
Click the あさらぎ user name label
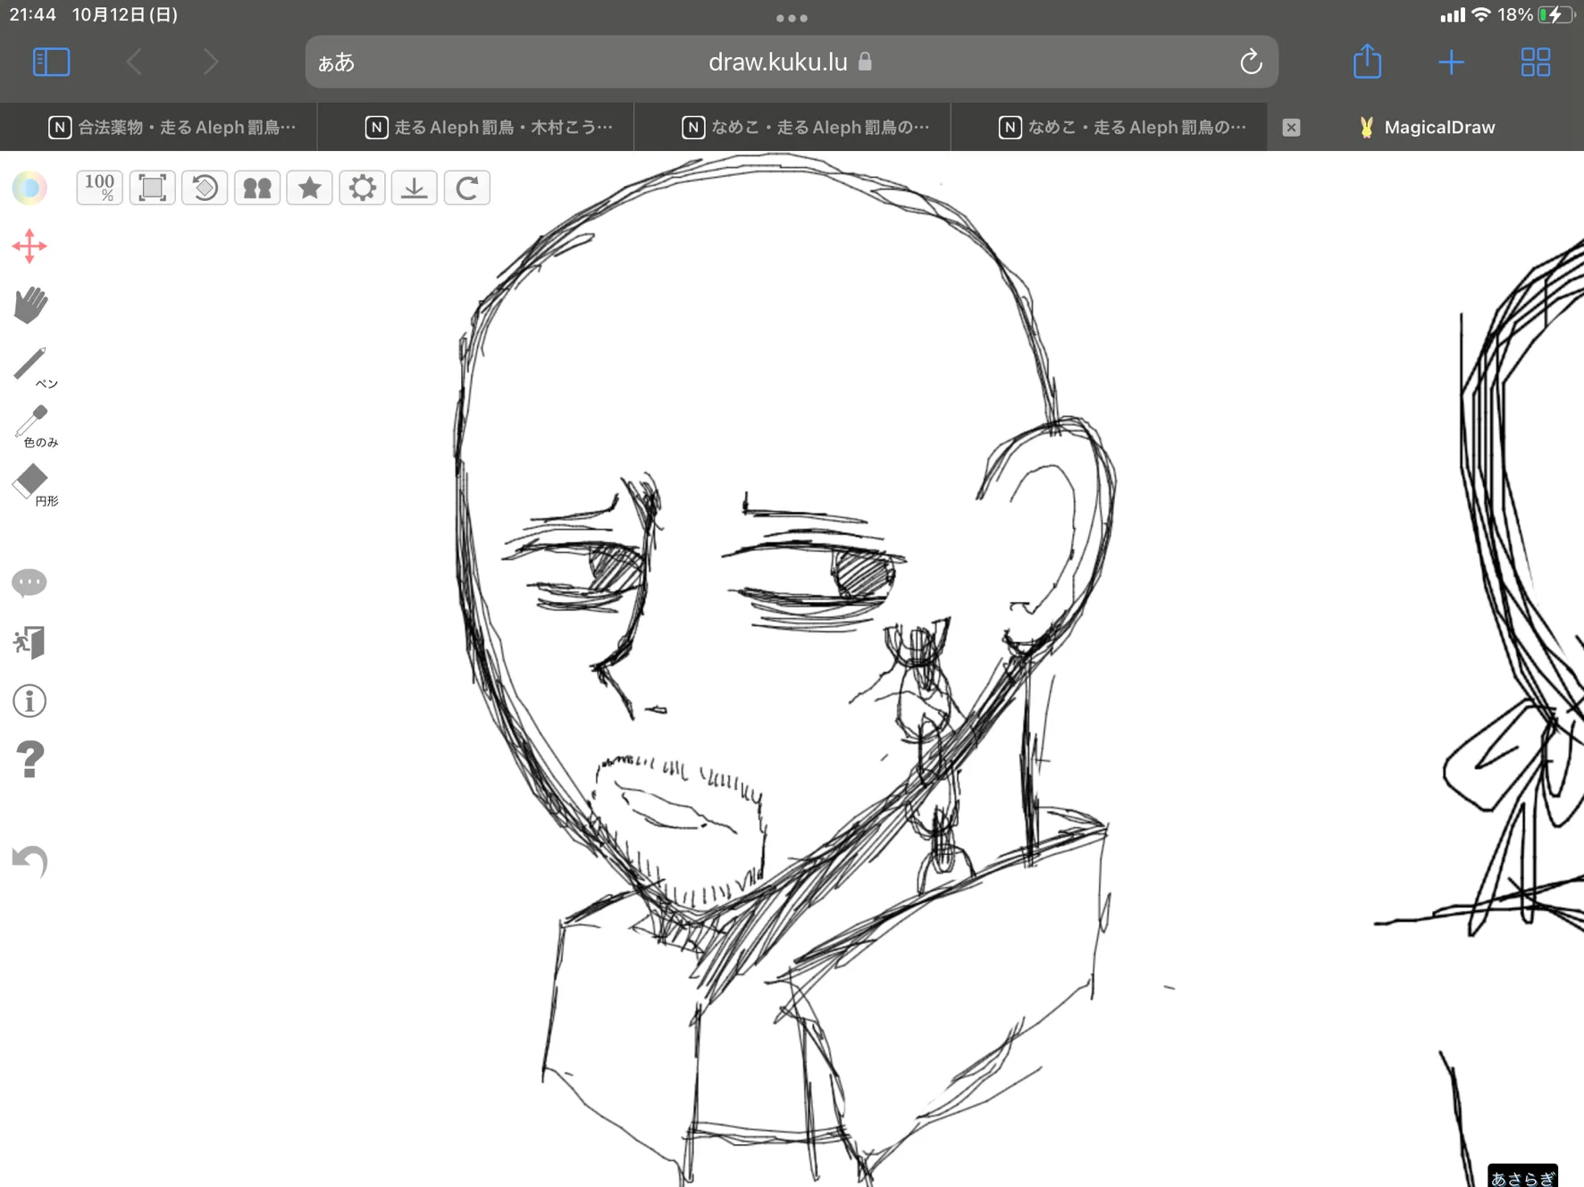click(1523, 1177)
